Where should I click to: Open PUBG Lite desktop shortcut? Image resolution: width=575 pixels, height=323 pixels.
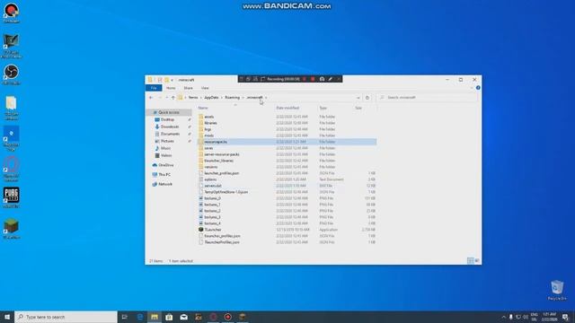coord(12,197)
